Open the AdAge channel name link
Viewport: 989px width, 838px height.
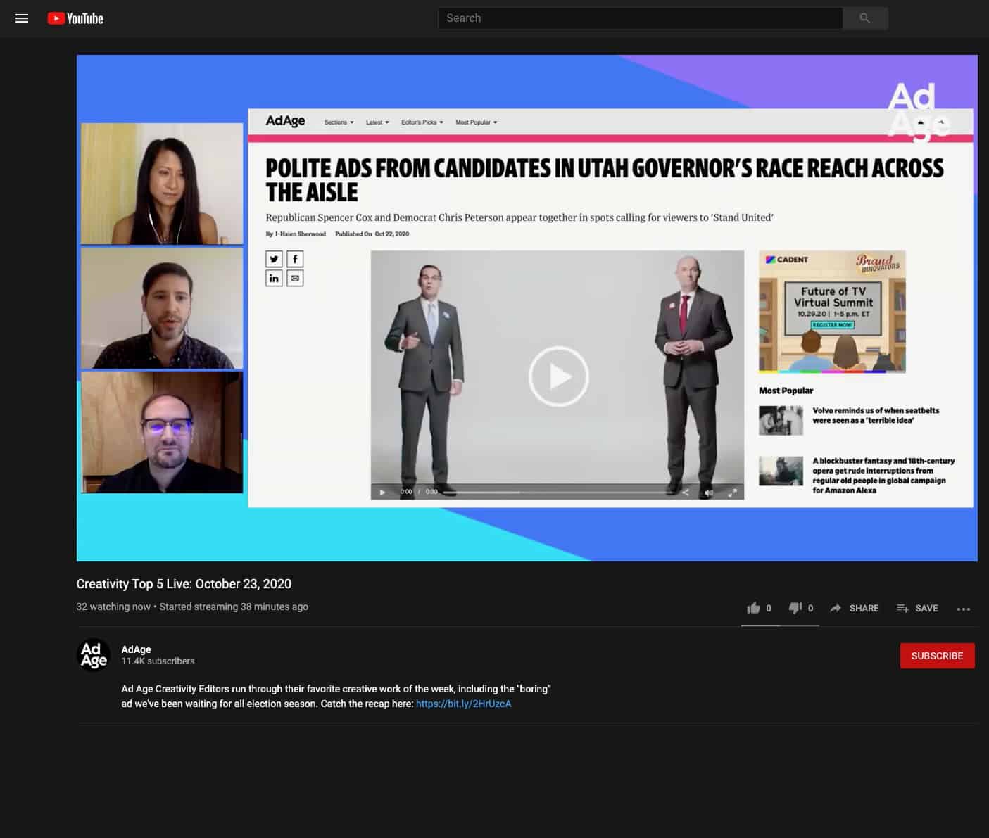click(136, 649)
